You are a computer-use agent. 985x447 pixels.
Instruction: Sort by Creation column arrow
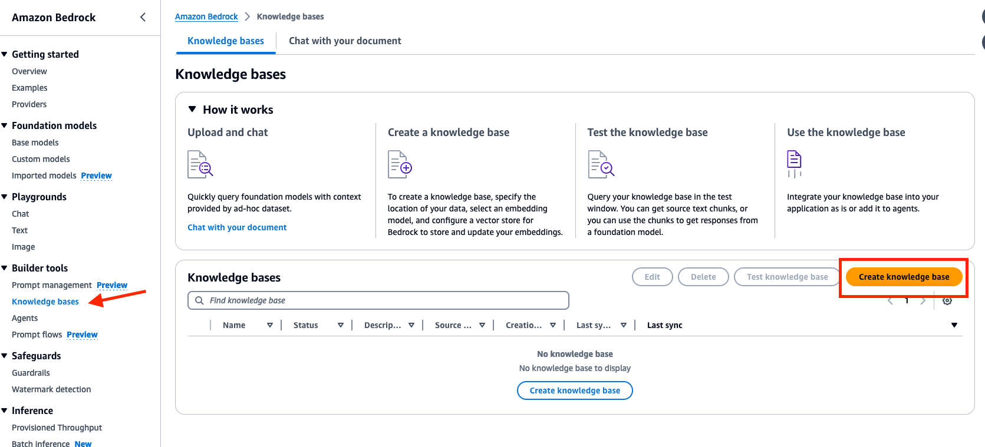pos(553,325)
